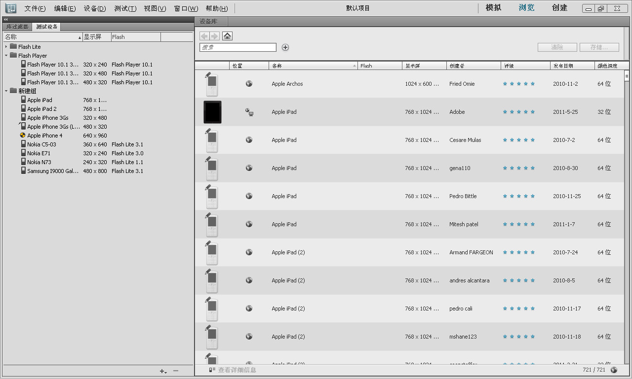The width and height of the screenshot is (632, 379).
Task: Set star rating for gena110 iPad row
Action: [518, 168]
